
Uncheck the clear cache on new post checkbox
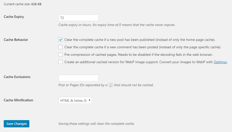(60, 40)
